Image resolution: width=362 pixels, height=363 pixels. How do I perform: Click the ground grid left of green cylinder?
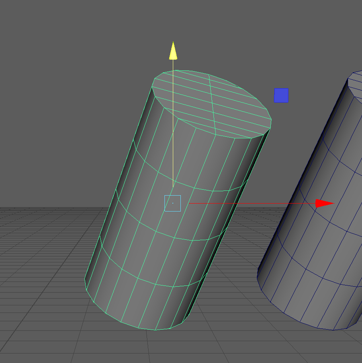point(48,258)
